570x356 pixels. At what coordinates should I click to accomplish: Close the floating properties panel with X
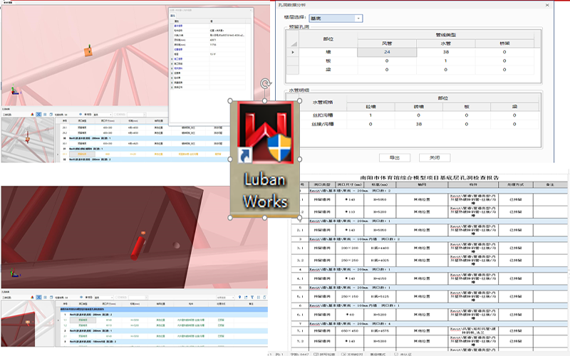coord(251,10)
